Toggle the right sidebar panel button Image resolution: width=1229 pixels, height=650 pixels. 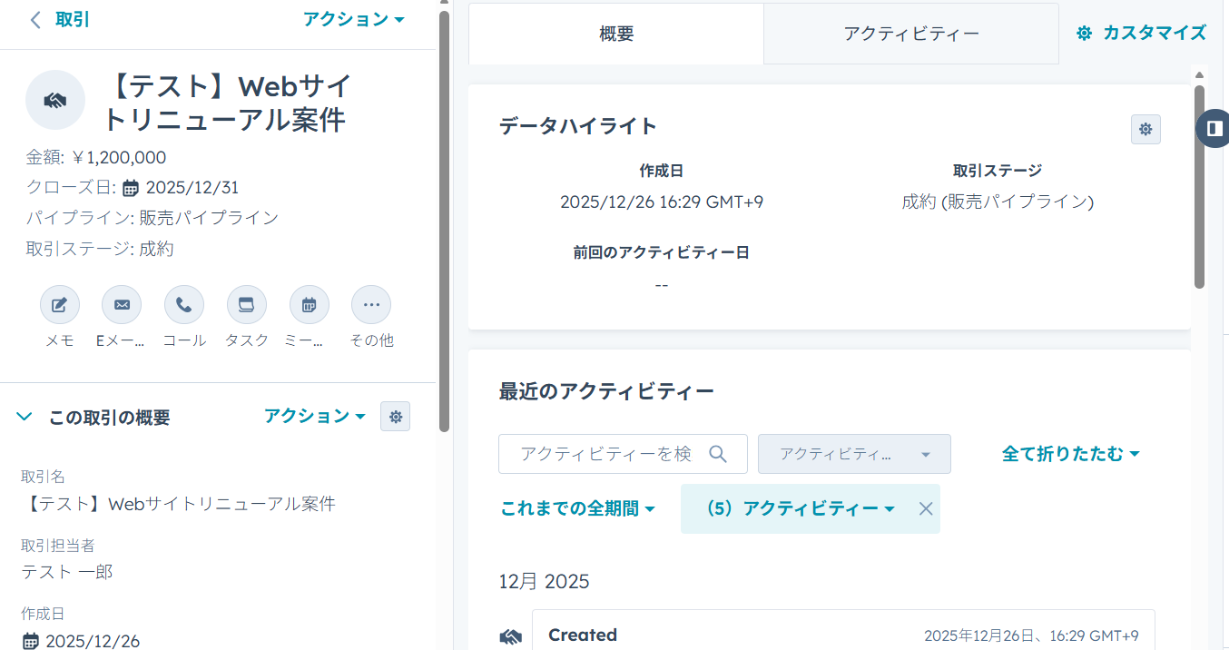point(1214,128)
